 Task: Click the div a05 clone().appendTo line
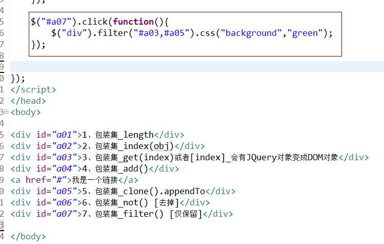click(123, 191)
